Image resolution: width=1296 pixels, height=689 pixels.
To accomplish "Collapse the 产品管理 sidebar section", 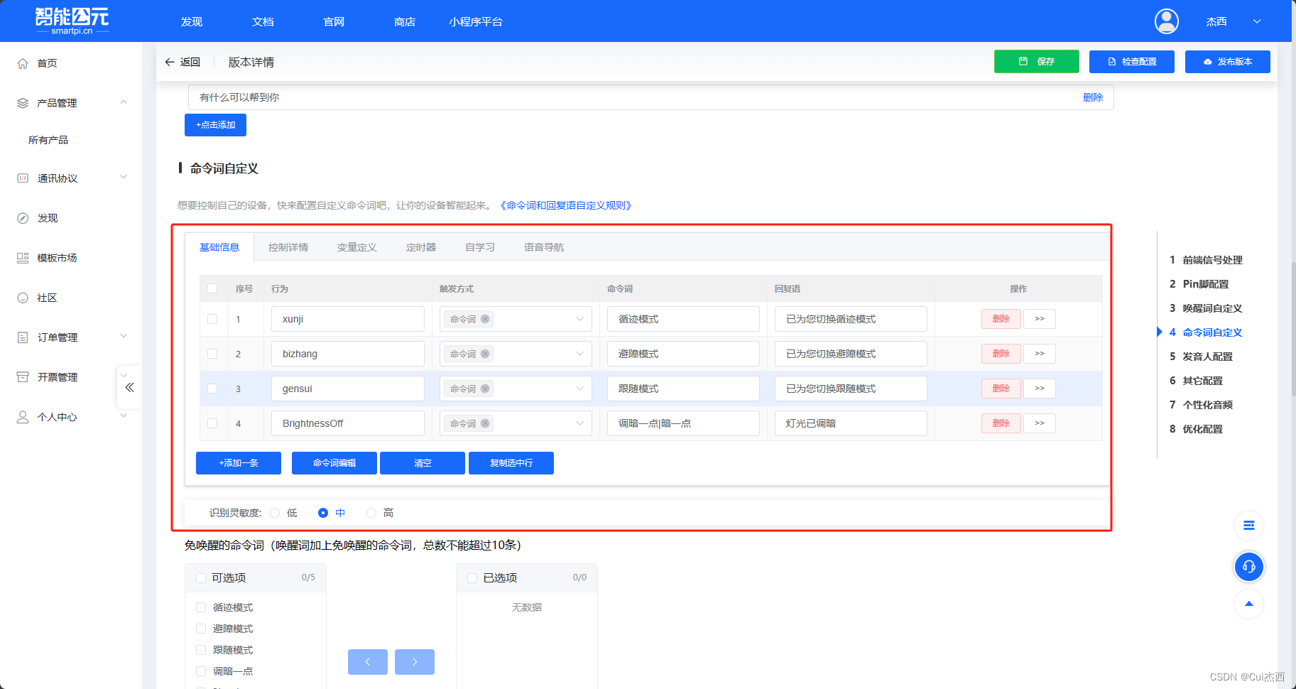I will pos(124,102).
